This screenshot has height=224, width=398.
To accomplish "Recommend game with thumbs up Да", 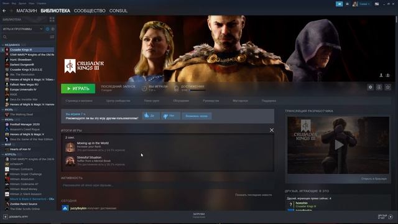I will coord(151,116).
